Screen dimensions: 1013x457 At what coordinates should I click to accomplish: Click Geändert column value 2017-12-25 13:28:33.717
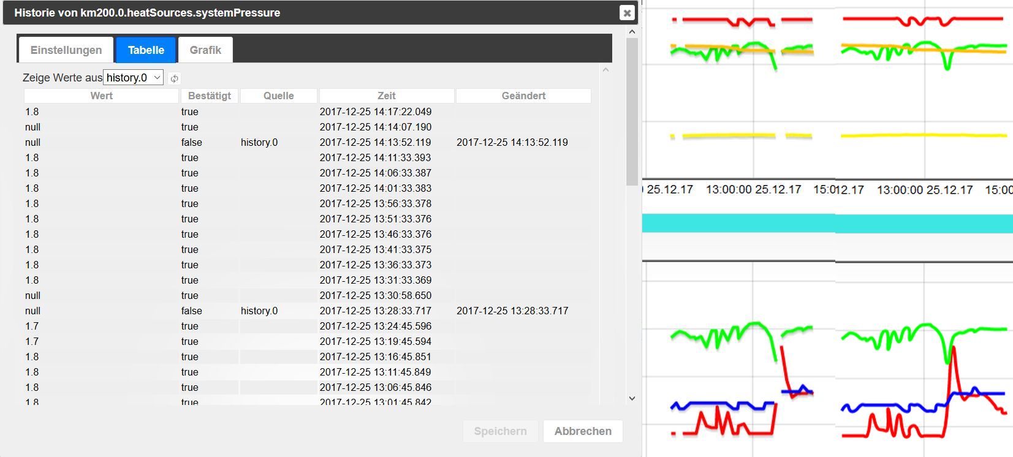click(512, 311)
